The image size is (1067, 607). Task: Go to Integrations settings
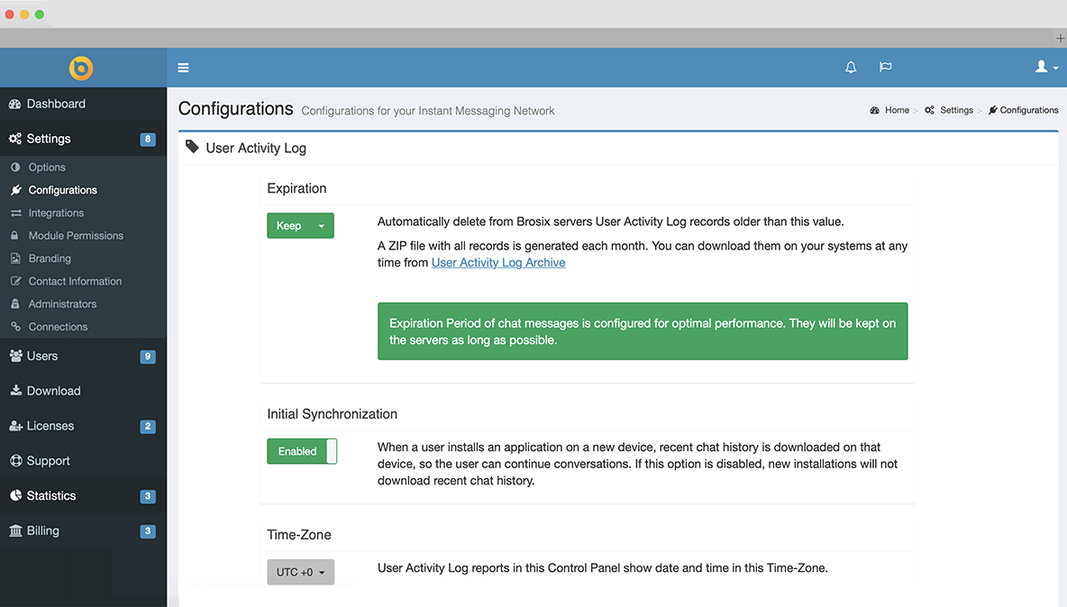point(56,213)
